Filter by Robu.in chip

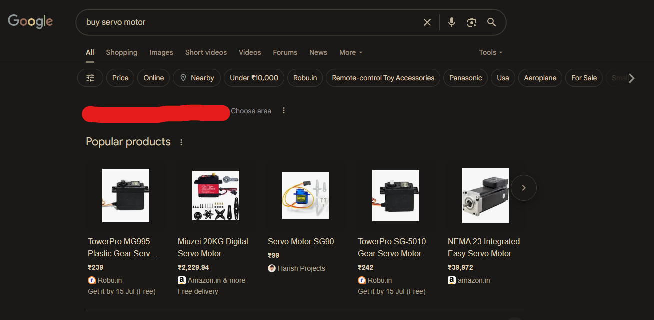[x=305, y=78]
